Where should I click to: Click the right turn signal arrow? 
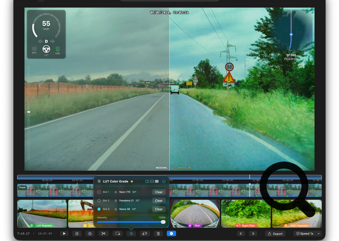[x=52, y=41]
